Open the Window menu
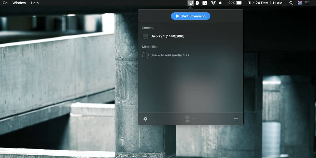 click(19, 3)
